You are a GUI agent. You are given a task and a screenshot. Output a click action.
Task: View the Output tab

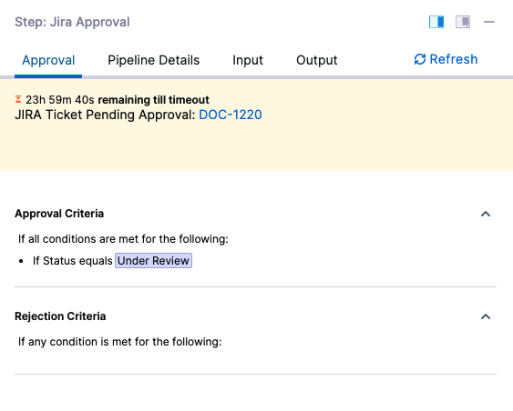pos(317,60)
